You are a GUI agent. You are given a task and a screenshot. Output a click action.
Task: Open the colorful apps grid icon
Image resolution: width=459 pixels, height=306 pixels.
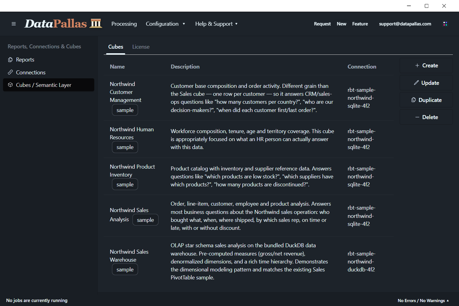[445, 24]
